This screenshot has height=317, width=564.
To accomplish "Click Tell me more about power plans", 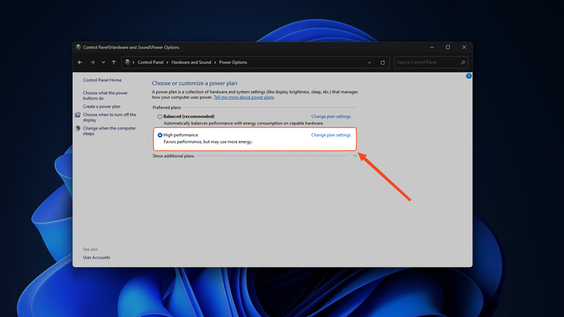I will [x=244, y=97].
